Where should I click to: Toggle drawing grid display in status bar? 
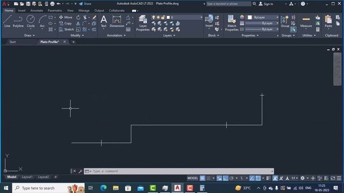click(x=202, y=178)
